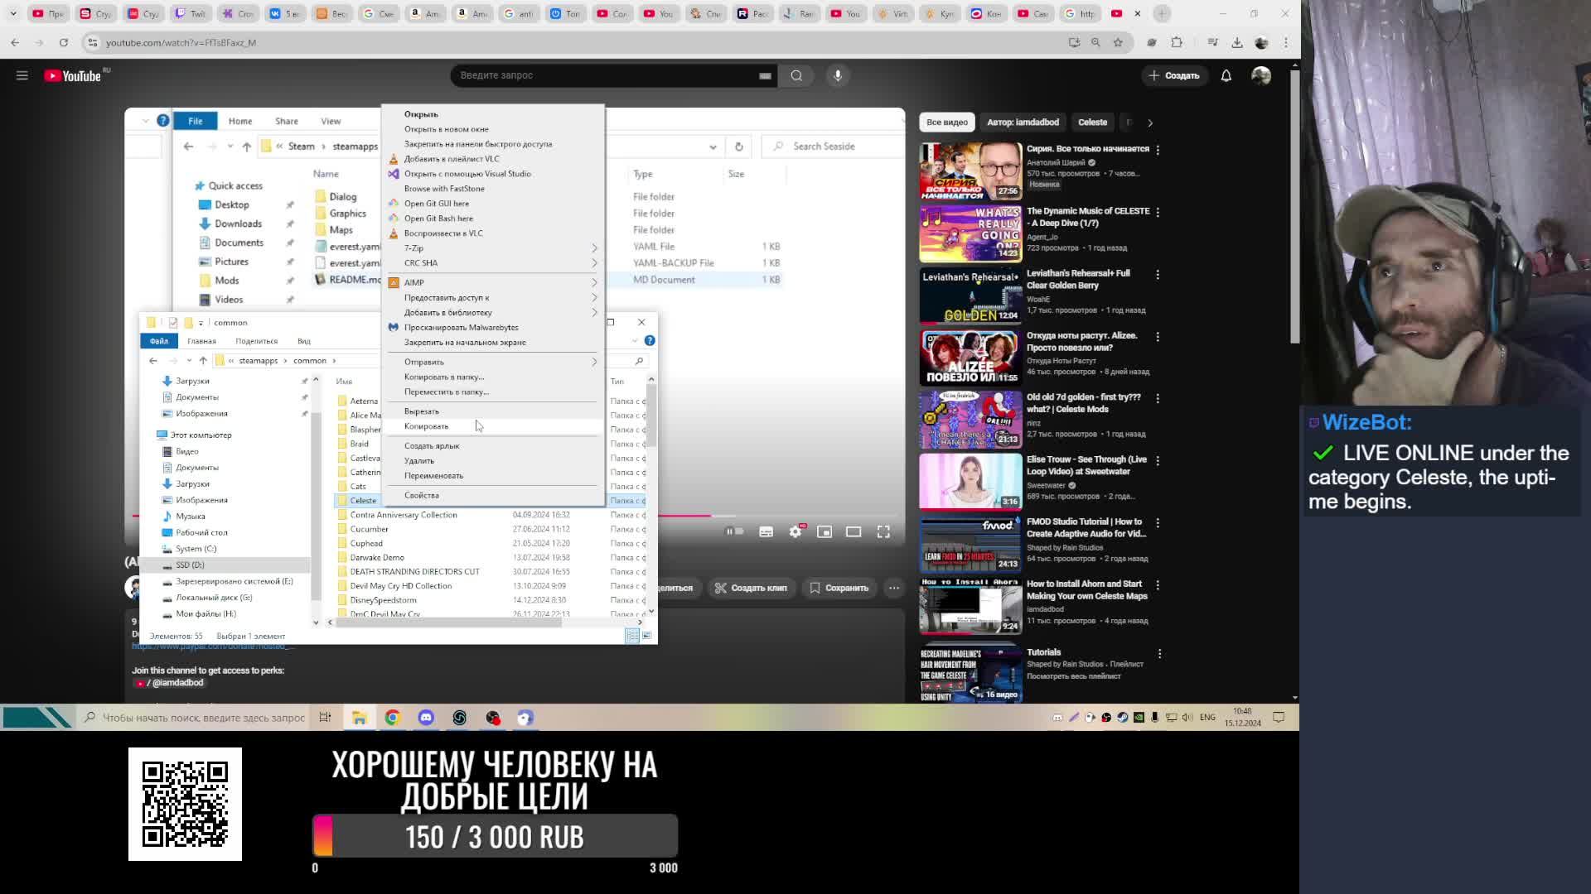
Task: Open Leviathan's Rehearsal video thumbnail
Action: 970,296
